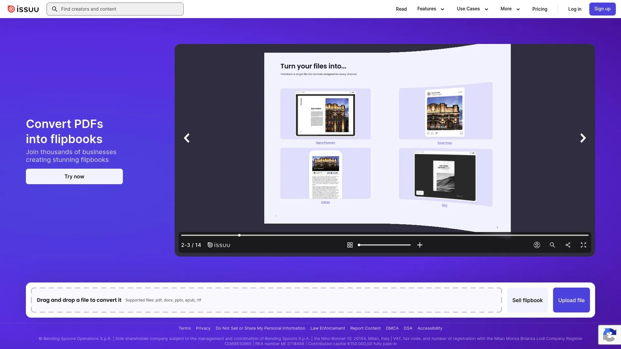The width and height of the screenshot is (621, 349).
Task: Open the Accessibility footer link
Action: point(430,328)
